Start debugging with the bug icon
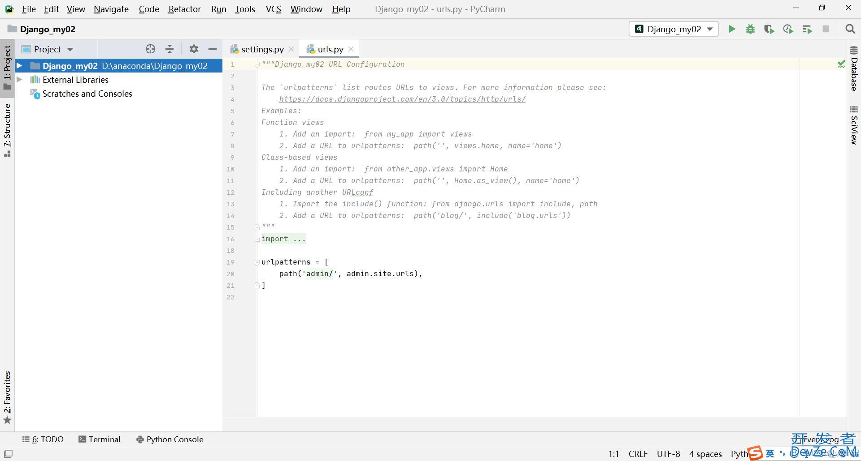The image size is (861, 461). click(x=750, y=29)
